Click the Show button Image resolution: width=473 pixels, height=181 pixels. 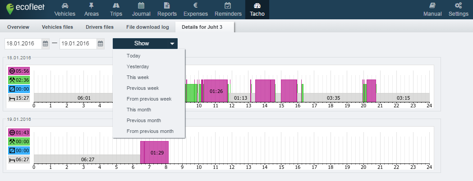pyautogui.click(x=141, y=43)
